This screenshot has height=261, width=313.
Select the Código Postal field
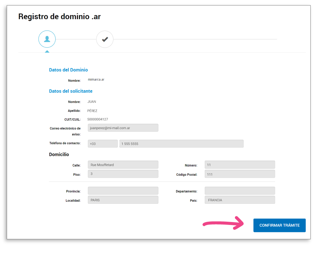click(240, 174)
